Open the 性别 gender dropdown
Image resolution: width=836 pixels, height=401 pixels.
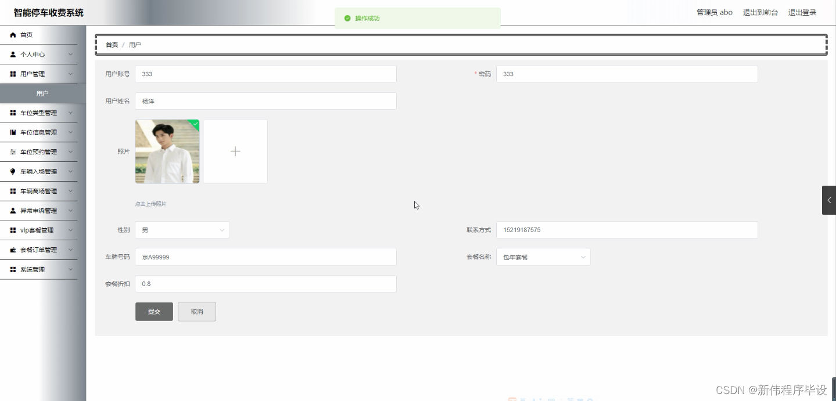pos(182,230)
